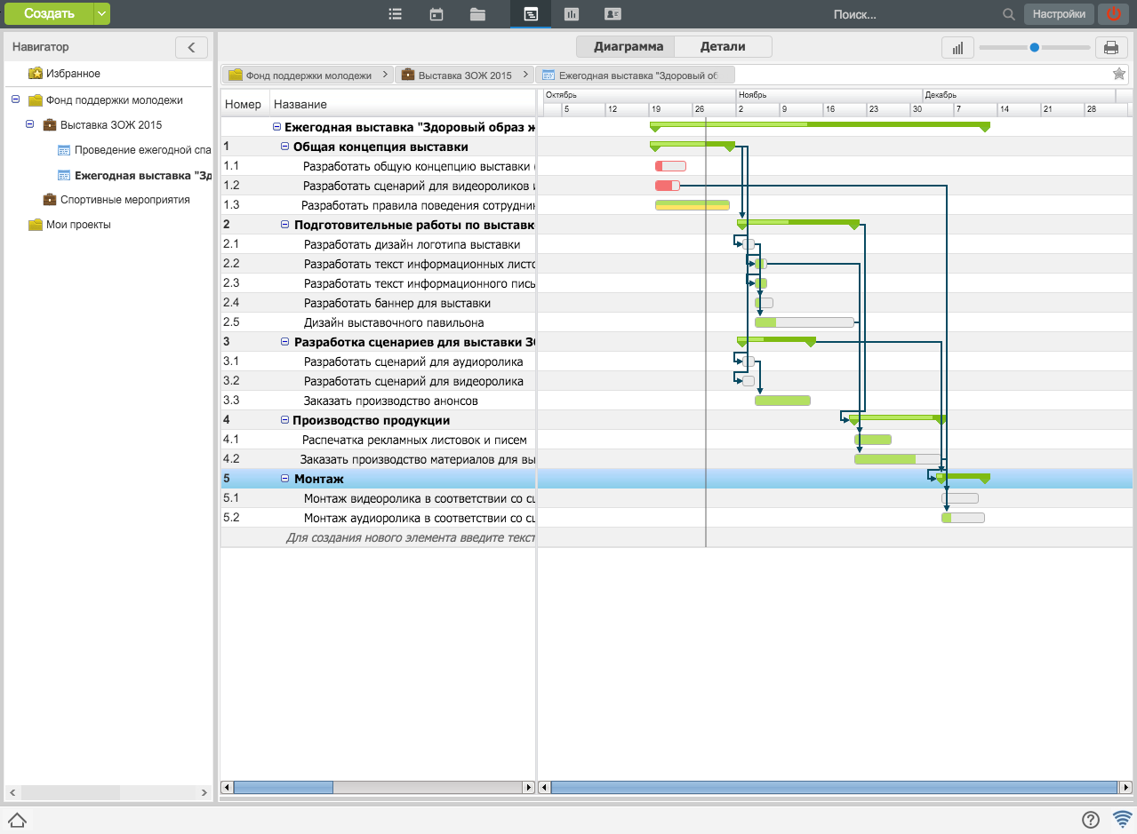The image size is (1137, 834).
Task: Click the new element input row
Action: [378, 537]
